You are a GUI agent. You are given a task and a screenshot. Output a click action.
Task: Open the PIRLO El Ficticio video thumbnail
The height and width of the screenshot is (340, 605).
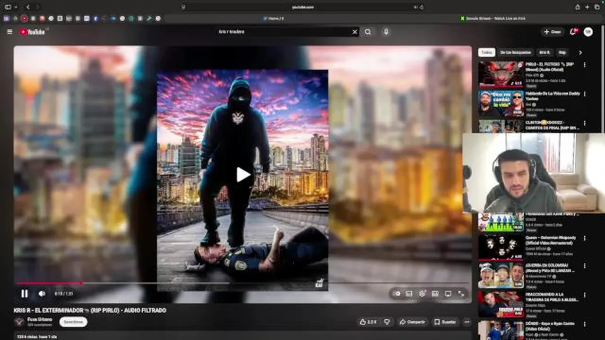(x=501, y=74)
